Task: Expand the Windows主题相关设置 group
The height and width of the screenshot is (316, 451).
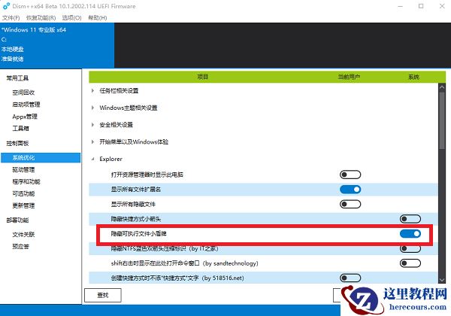Action: pyautogui.click(x=92, y=108)
